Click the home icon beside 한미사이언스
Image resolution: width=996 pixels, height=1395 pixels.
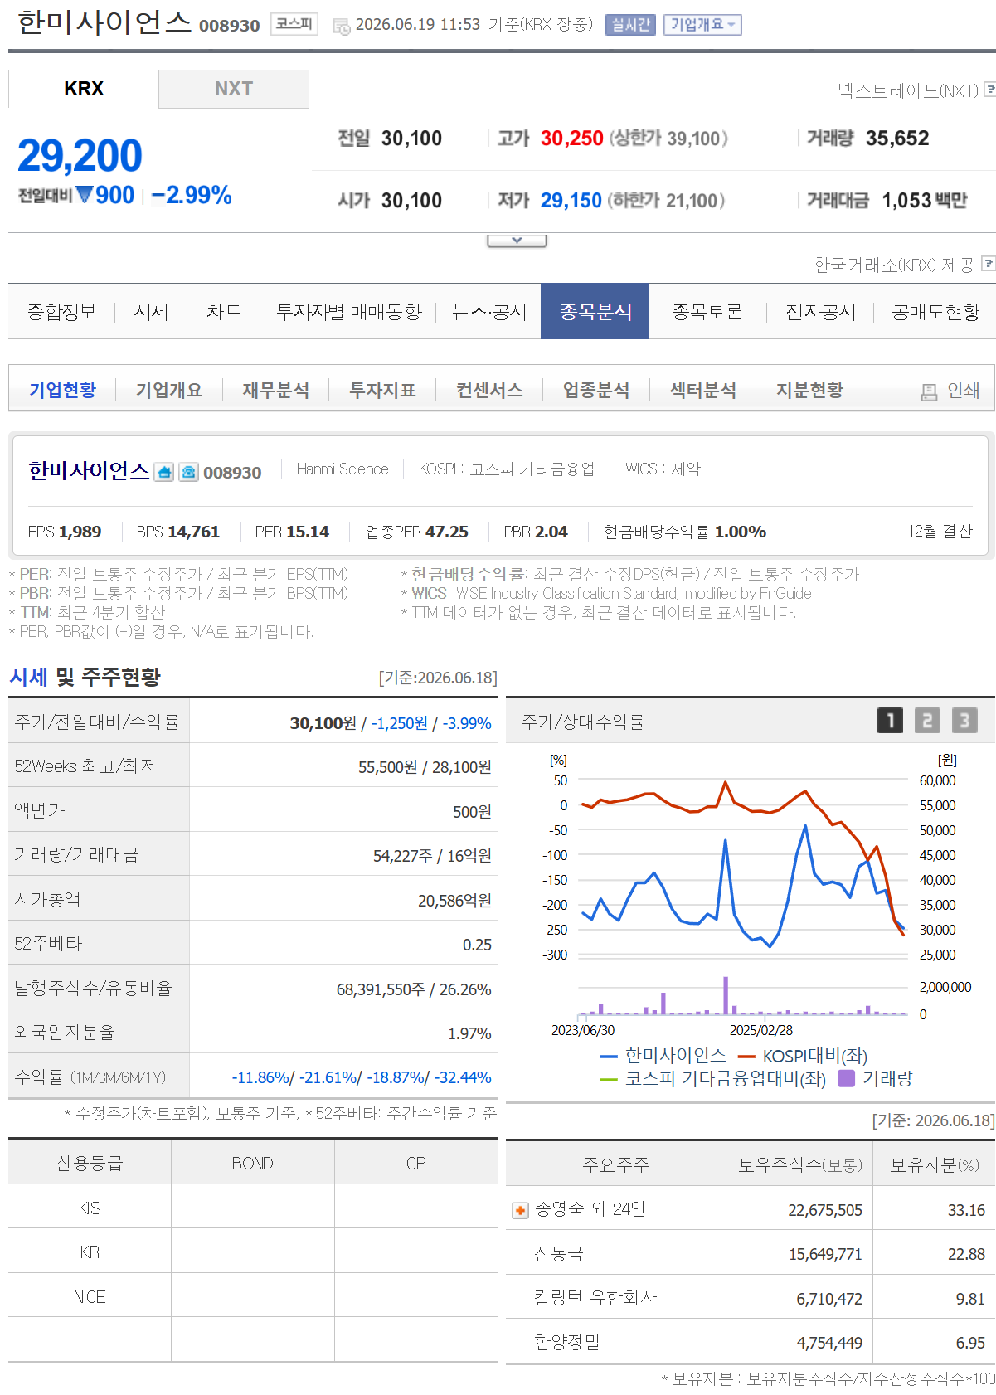click(164, 472)
